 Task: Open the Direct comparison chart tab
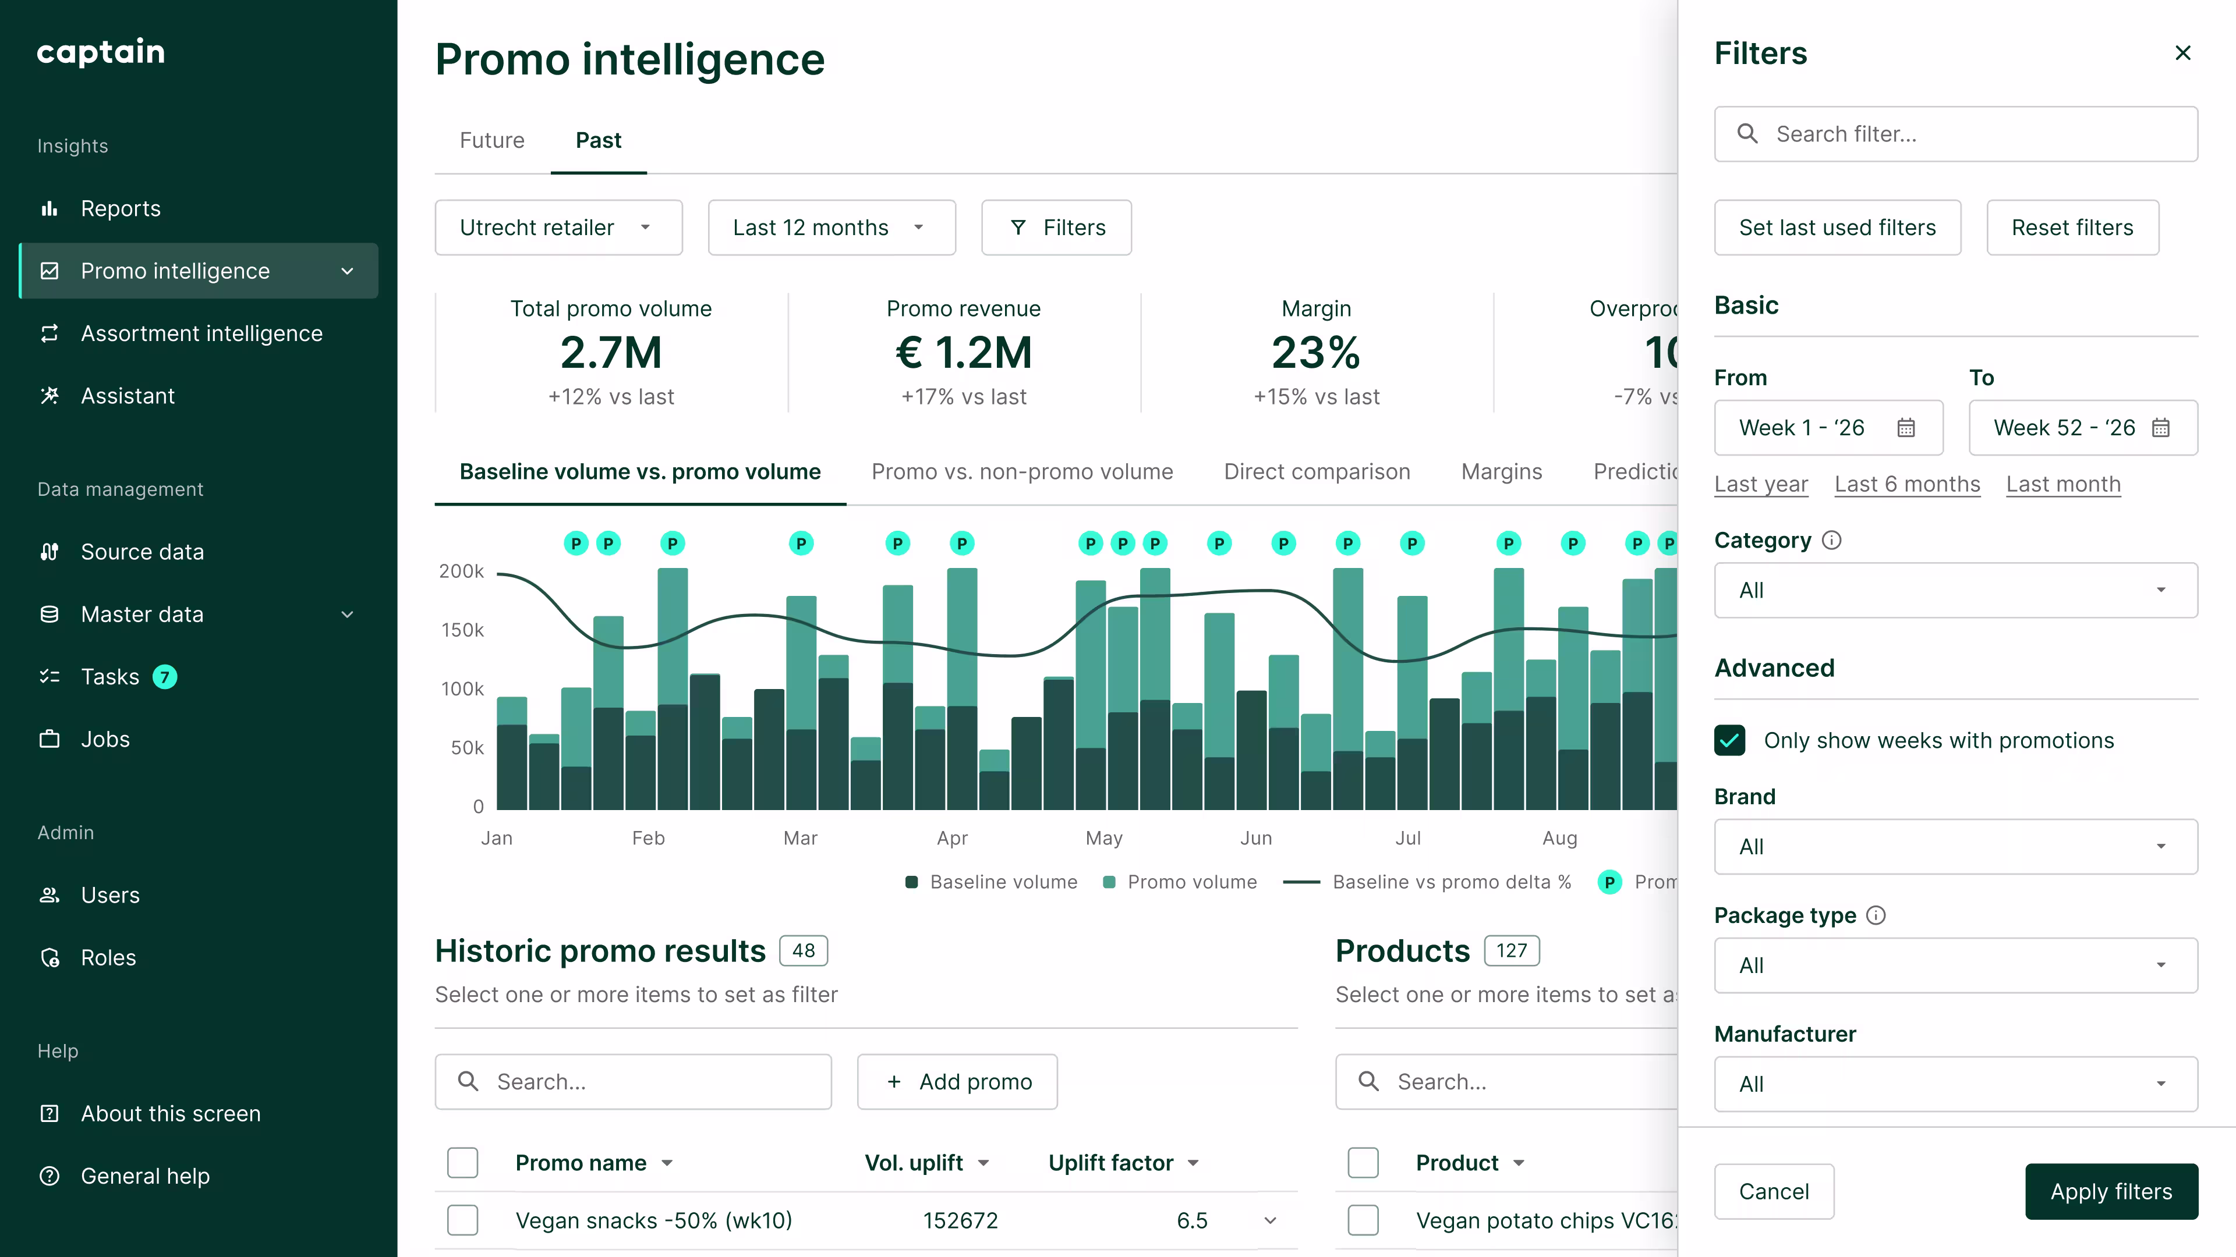click(x=1317, y=472)
